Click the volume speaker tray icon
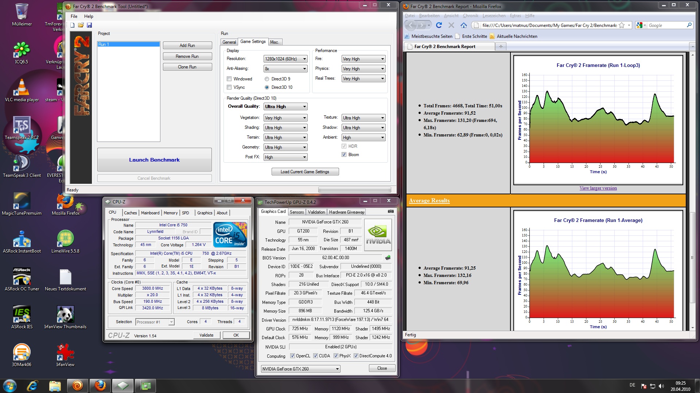The image size is (700, 393). (x=661, y=386)
